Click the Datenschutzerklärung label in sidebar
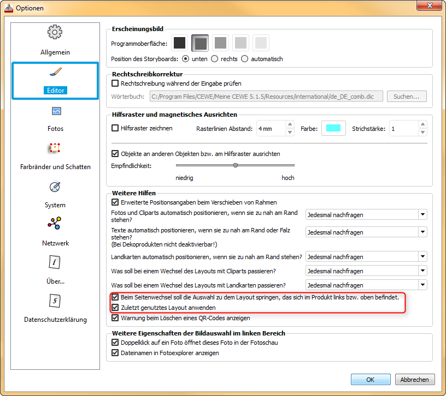This screenshot has width=446, height=396. point(55,320)
